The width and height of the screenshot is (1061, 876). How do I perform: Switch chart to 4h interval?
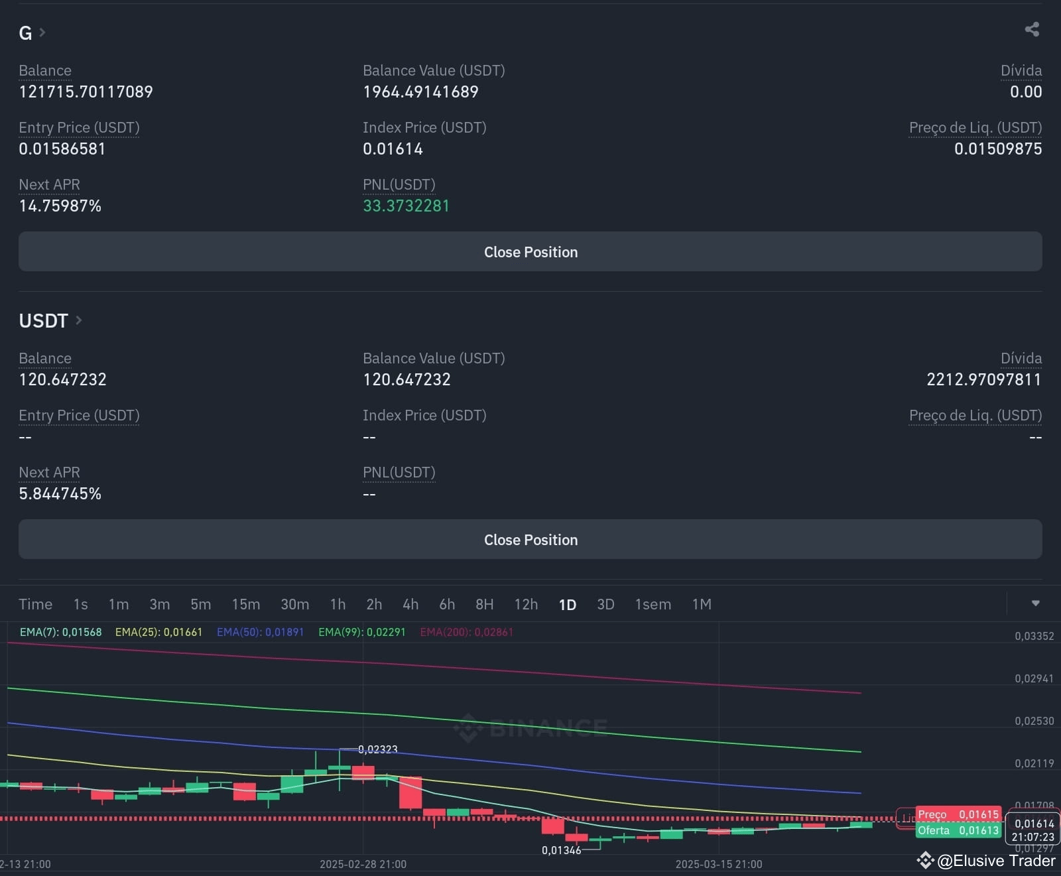(410, 604)
